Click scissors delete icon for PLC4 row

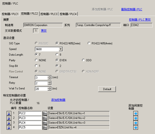point(9,123)
